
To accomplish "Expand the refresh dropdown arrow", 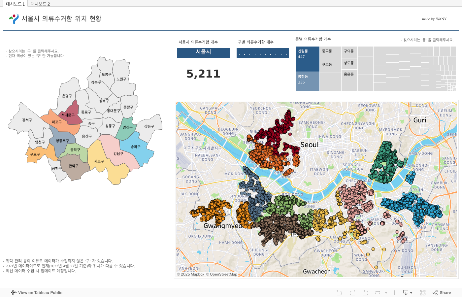I will tap(386, 293).
